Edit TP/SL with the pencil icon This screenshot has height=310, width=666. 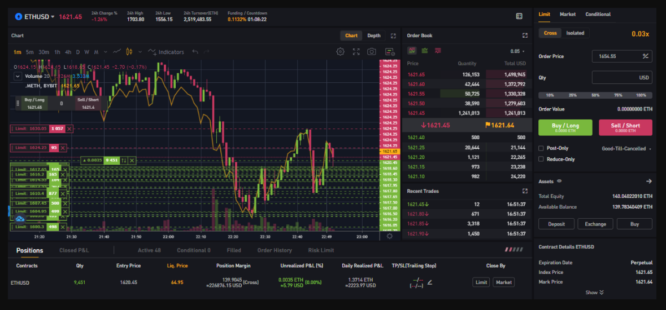[429, 282]
